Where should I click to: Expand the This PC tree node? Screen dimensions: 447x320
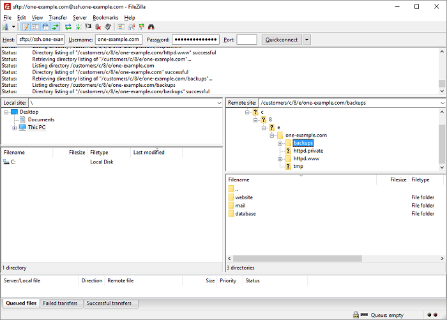(14, 128)
